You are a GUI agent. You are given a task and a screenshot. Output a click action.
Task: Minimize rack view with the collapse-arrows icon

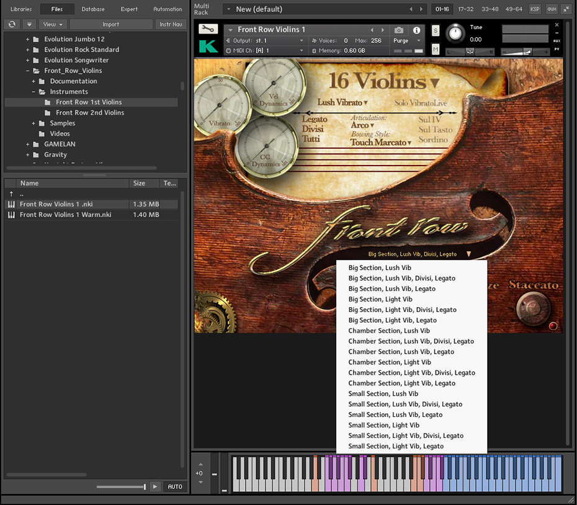566,9
